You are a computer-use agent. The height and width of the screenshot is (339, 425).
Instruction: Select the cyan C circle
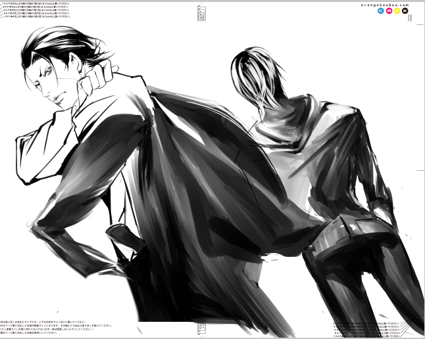[x=380, y=11]
